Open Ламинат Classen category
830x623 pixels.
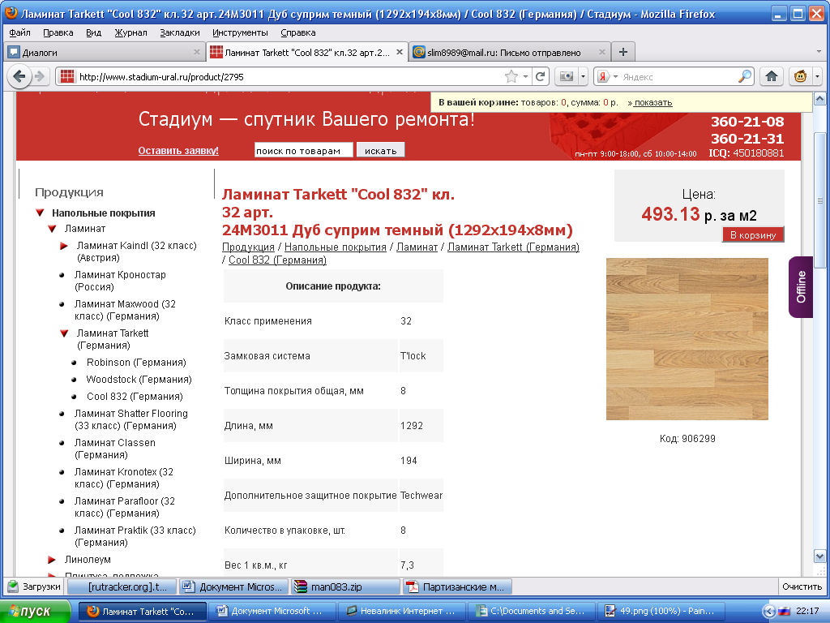pos(115,449)
